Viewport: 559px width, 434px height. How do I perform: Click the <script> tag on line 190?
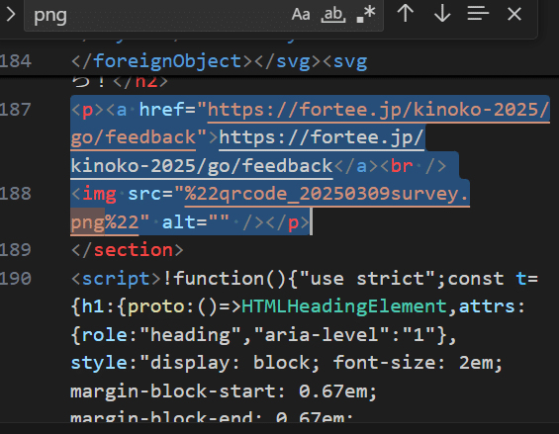pos(116,279)
